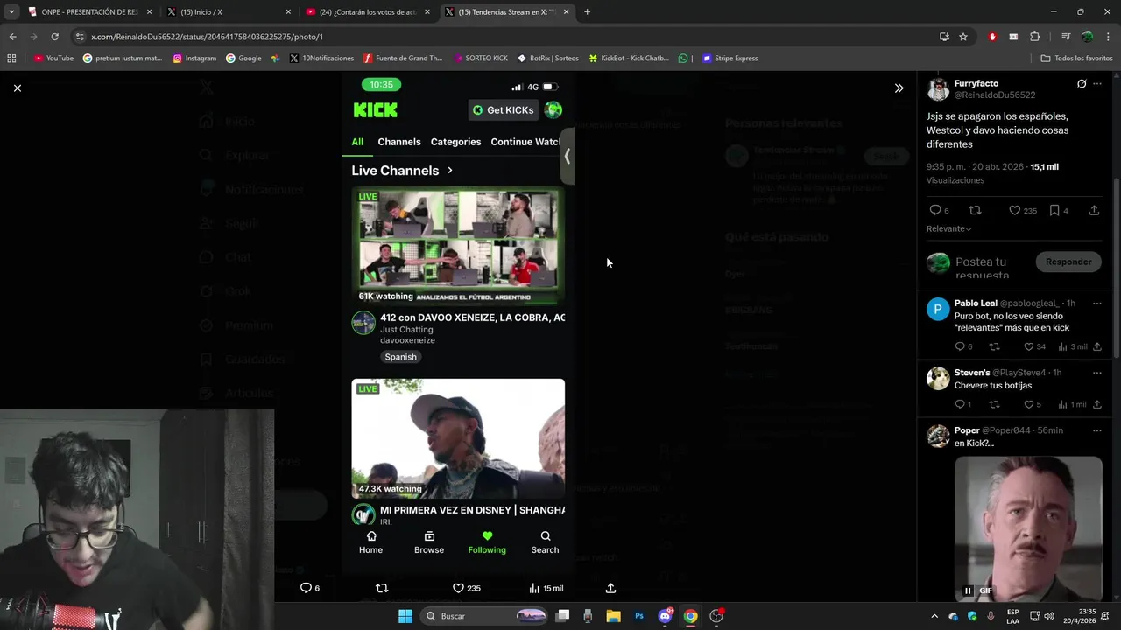Viewport: 1121px width, 630px height.
Task: View analytics of Pablo Leal's reply (3 mil)
Action: click(x=1073, y=346)
